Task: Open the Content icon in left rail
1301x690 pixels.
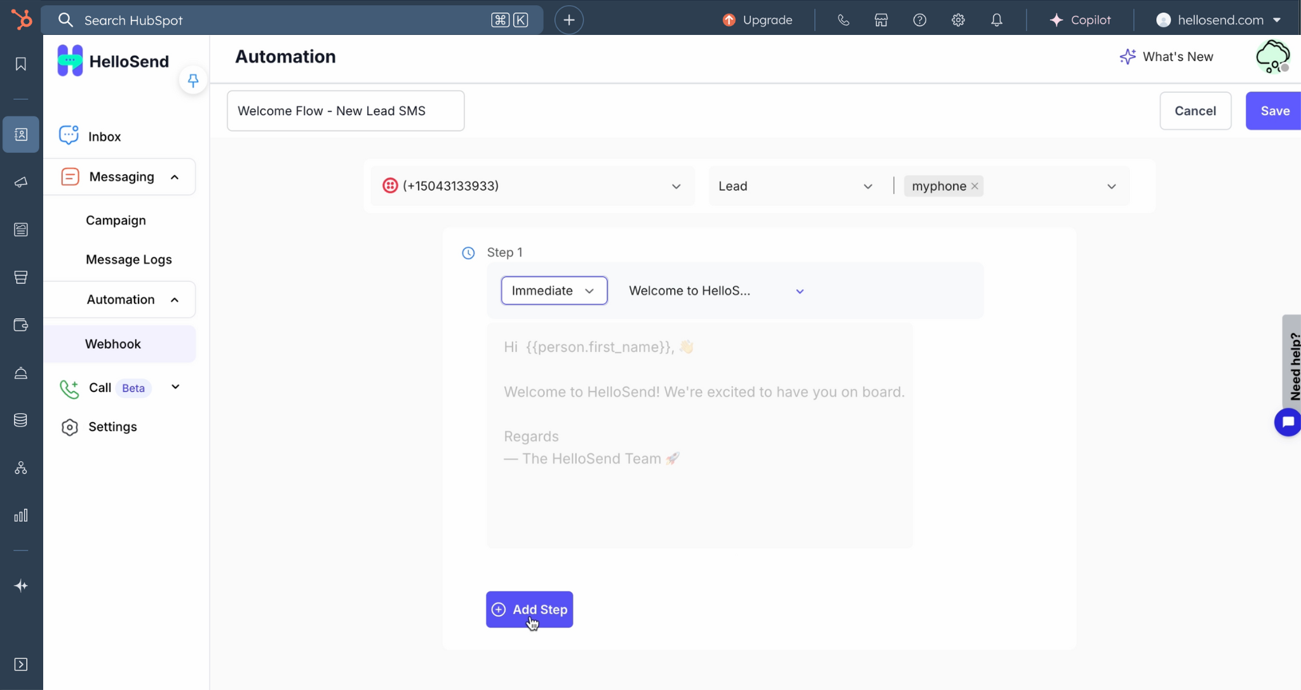Action: click(x=21, y=229)
